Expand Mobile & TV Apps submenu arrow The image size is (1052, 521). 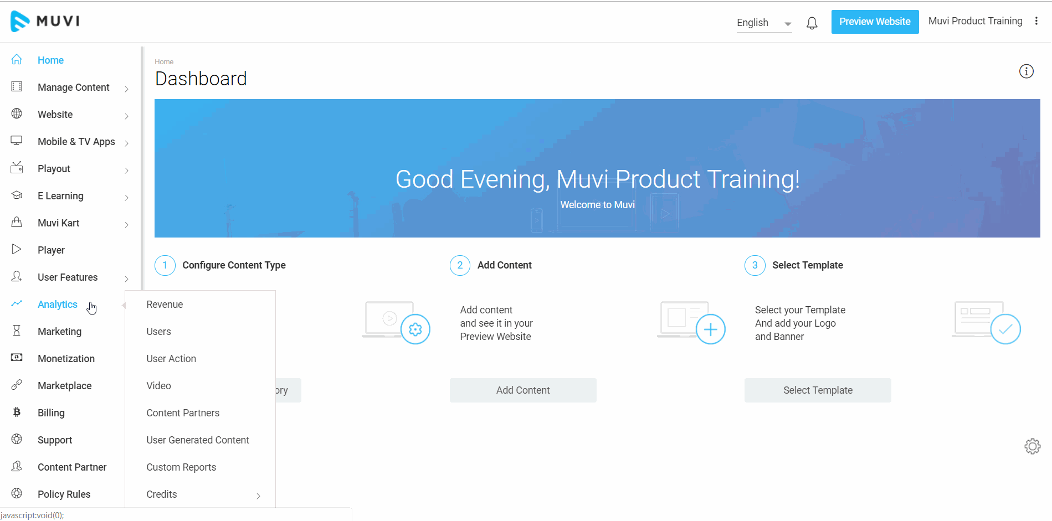point(126,143)
